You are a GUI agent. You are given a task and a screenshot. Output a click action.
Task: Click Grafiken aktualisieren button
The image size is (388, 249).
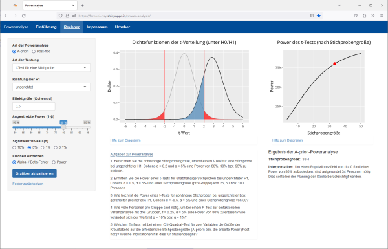click(x=34, y=173)
